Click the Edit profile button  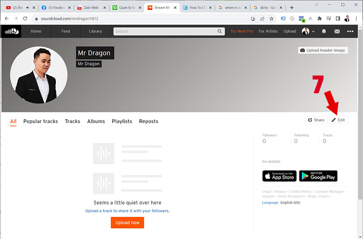(338, 120)
